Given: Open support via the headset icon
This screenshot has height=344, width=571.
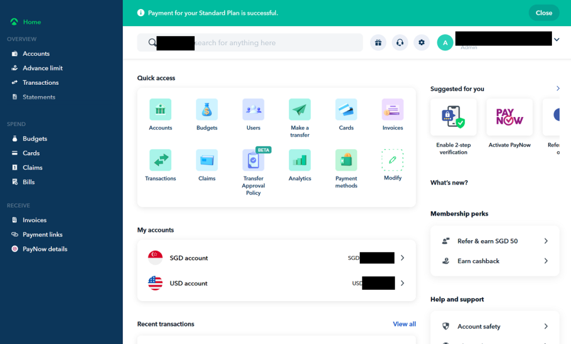Looking at the screenshot, I should click(400, 42).
